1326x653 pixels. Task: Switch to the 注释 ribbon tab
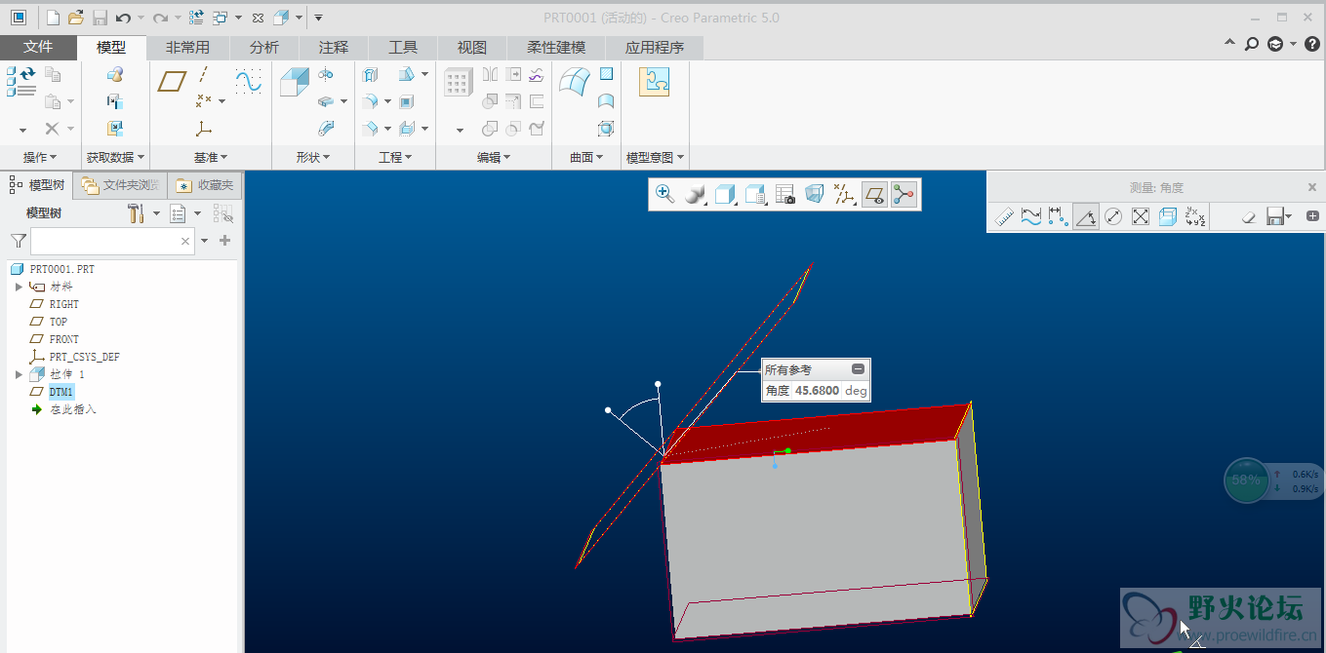[x=334, y=48]
